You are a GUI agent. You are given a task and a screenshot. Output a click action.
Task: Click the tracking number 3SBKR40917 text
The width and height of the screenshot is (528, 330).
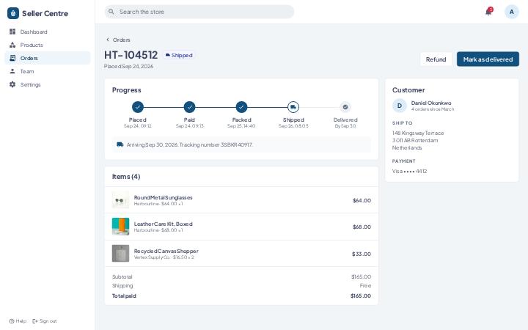pyautogui.click(x=236, y=144)
